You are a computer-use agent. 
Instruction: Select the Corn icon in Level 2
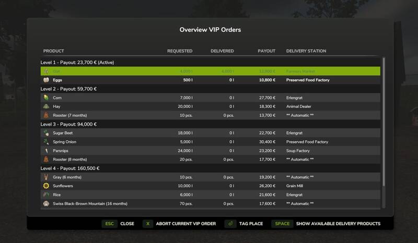tap(46, 98)
